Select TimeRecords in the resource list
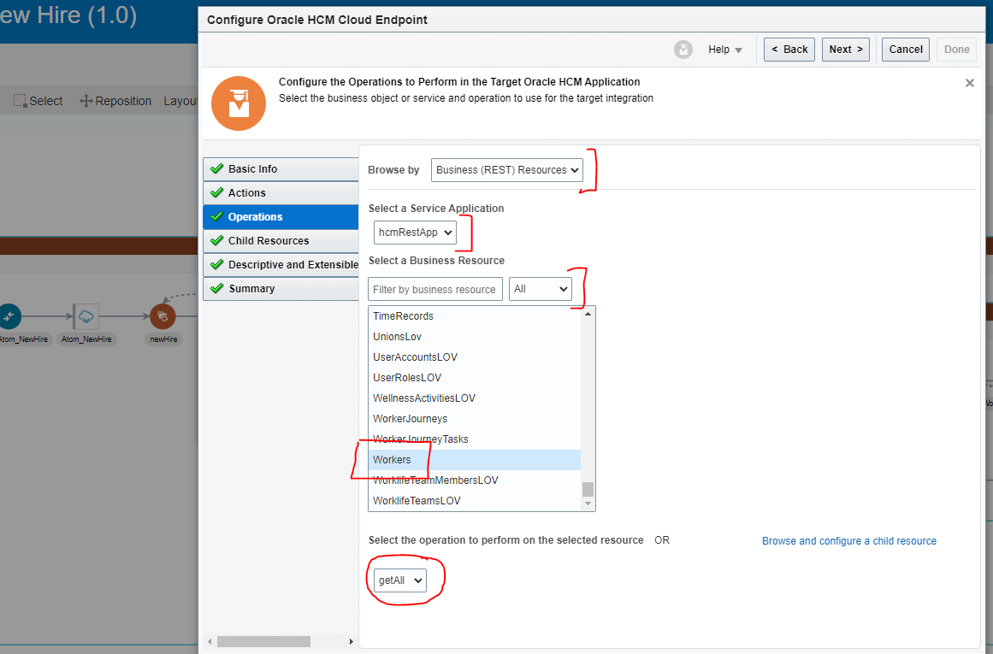The width and height of the screenshot is (993, 654). 475,316
